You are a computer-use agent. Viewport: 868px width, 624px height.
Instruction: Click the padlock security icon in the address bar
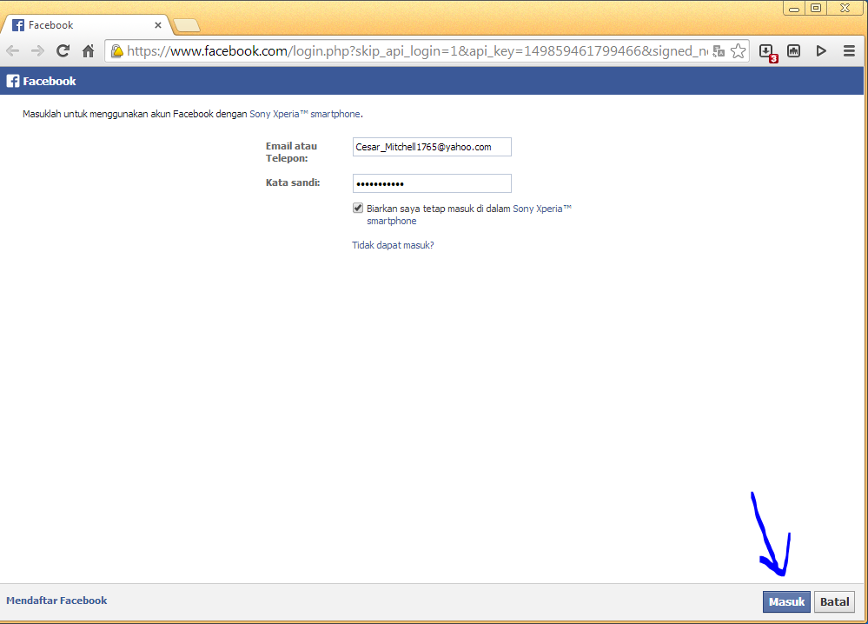point(116,51)
